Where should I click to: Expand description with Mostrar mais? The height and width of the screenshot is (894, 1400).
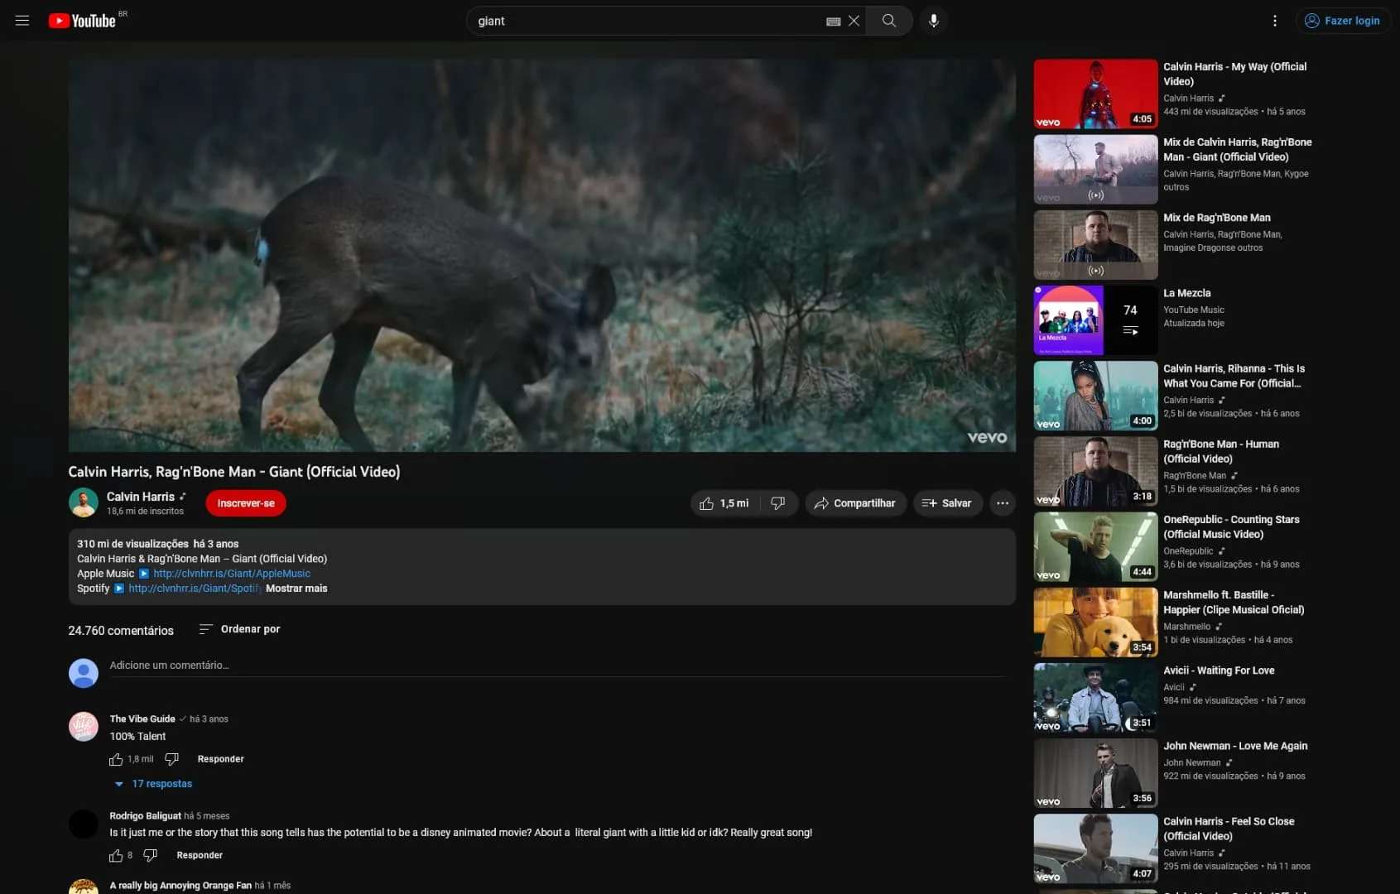pos(296,589)
